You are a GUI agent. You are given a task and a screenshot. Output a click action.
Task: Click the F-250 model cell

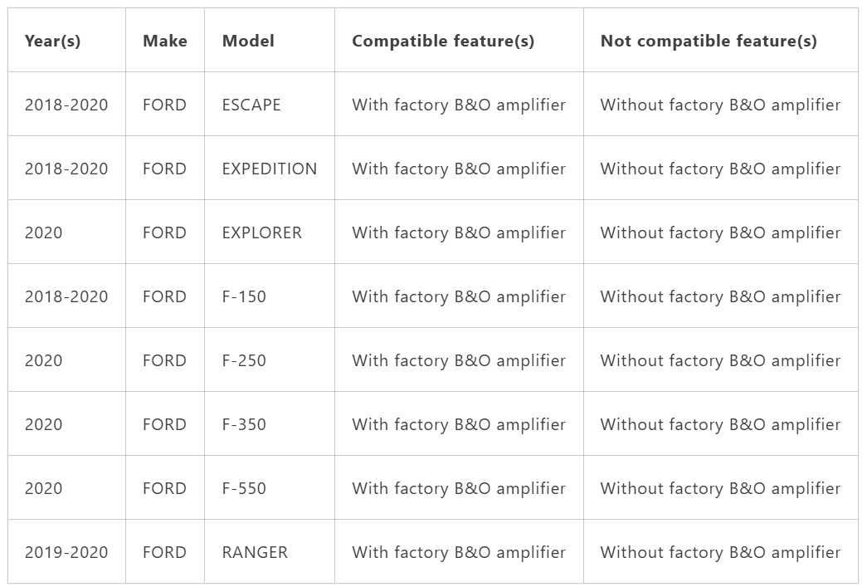click(244, 360)
